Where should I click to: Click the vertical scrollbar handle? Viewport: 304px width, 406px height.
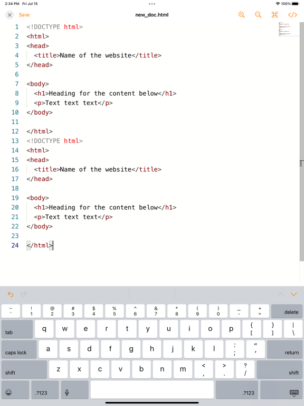(302, 163)
